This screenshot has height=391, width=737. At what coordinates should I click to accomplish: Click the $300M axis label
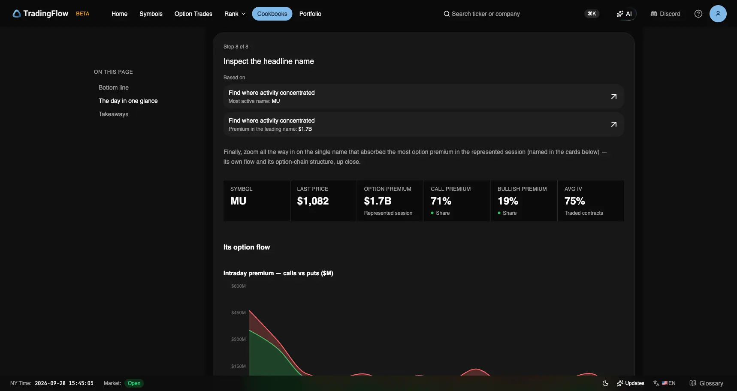point(239,339)
